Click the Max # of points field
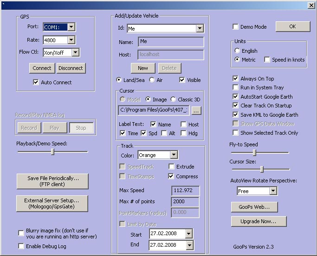The image size is (317, 256). point(185,202)
